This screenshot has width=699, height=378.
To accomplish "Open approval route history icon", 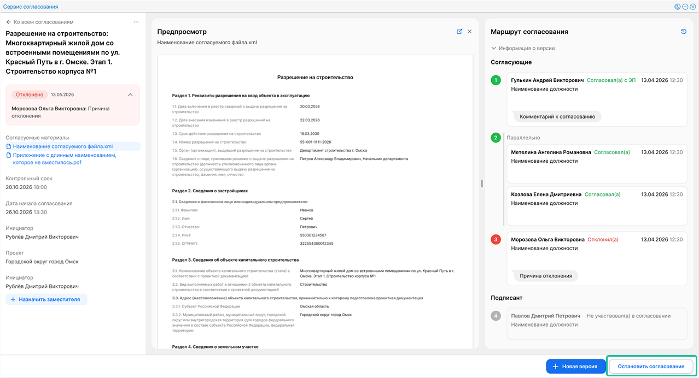I will click(x=684, y=32).
